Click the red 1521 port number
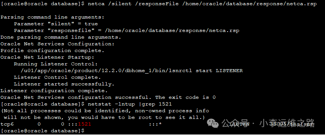325x136 pixels. (85, 124)
